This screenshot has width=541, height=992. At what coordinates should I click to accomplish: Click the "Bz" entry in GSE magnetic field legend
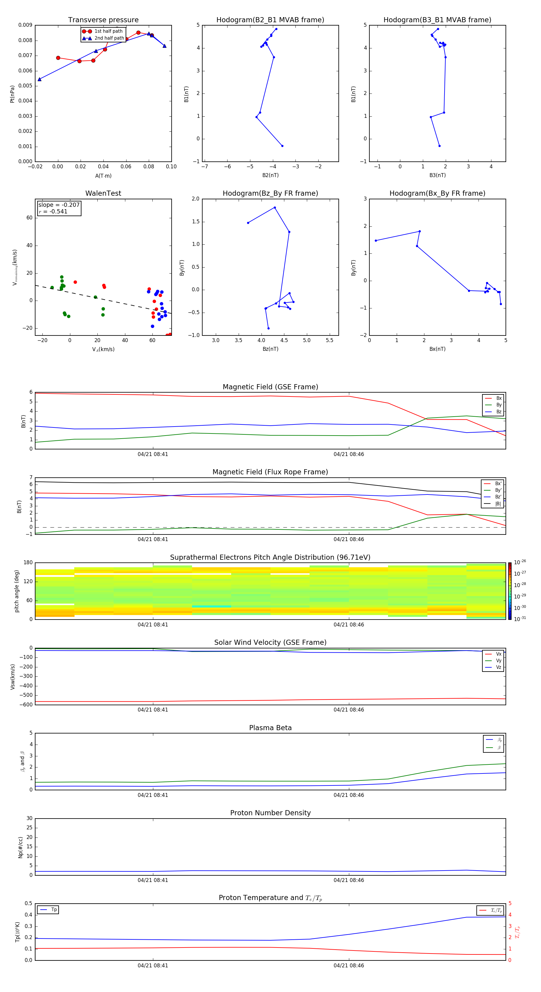[493, 412]
